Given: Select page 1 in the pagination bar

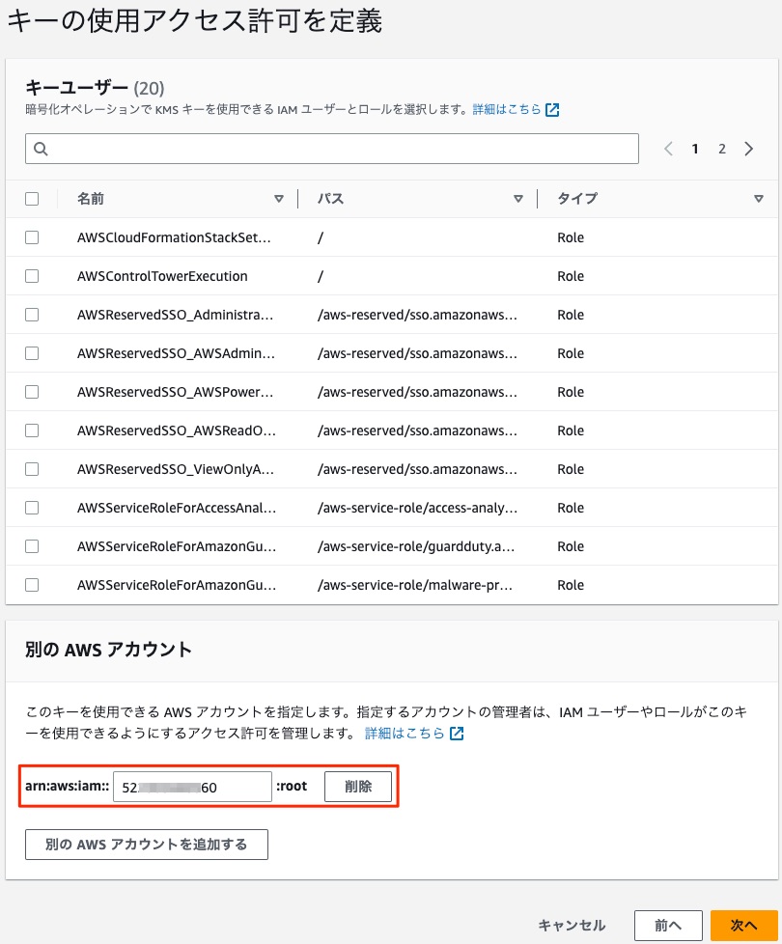Looking at the screenshot, I should pos(695,149).
